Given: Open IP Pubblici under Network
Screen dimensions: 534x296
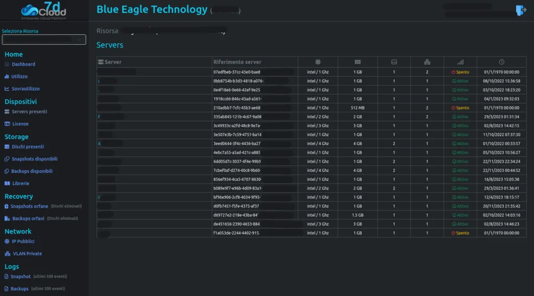Looking at the screenshot, I should 23,241.
